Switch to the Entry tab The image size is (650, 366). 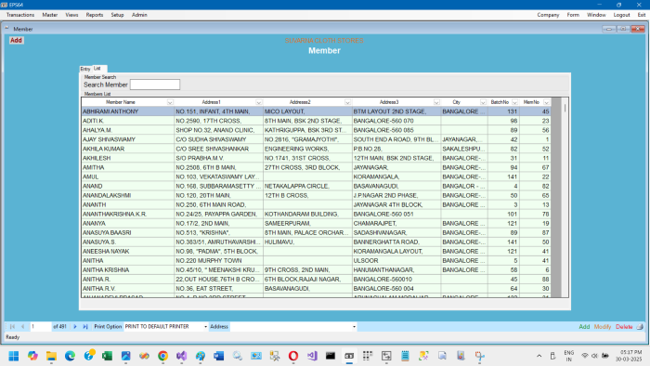pos(85,69)
